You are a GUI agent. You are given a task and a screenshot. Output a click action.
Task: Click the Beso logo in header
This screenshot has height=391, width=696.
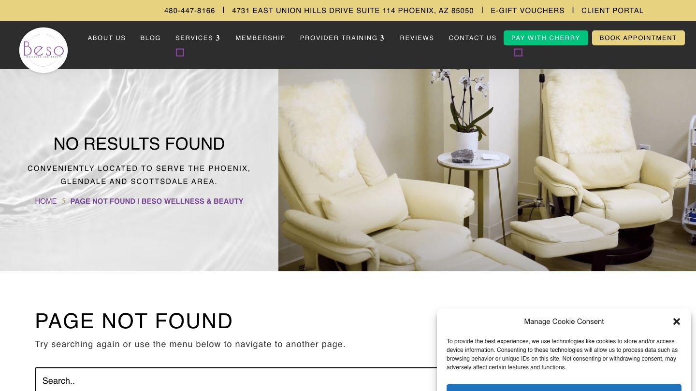43,50
